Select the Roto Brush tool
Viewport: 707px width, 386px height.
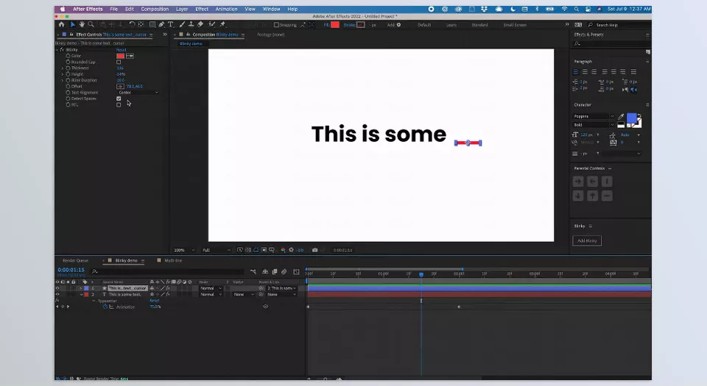click(x=211, y=24)
